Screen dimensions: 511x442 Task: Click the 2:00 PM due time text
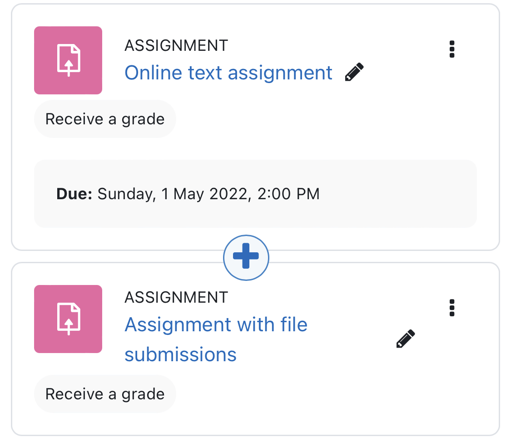pos(288,194)
